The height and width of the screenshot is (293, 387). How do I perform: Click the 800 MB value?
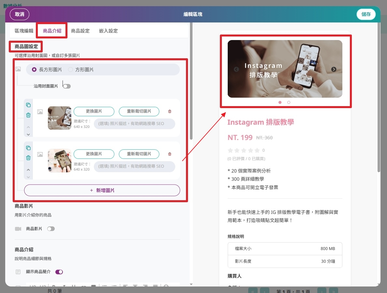point(328,249)
